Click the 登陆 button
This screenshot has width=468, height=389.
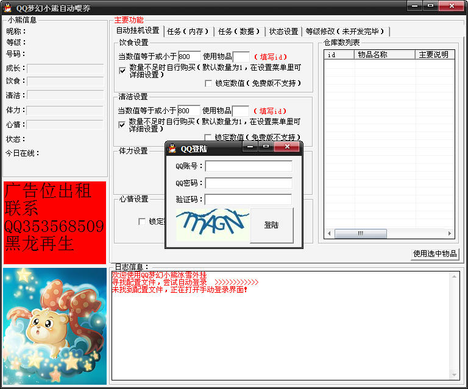point(272,225)
